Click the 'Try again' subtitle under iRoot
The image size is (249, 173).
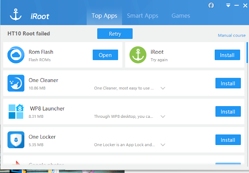159,60
